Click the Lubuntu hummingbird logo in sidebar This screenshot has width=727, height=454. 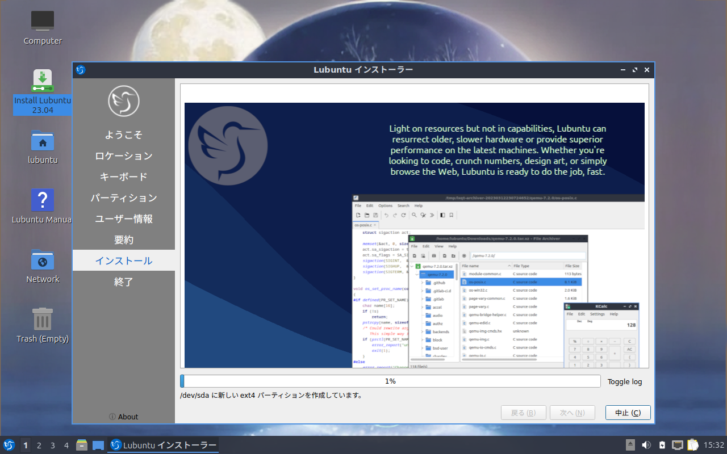[124, 101]
